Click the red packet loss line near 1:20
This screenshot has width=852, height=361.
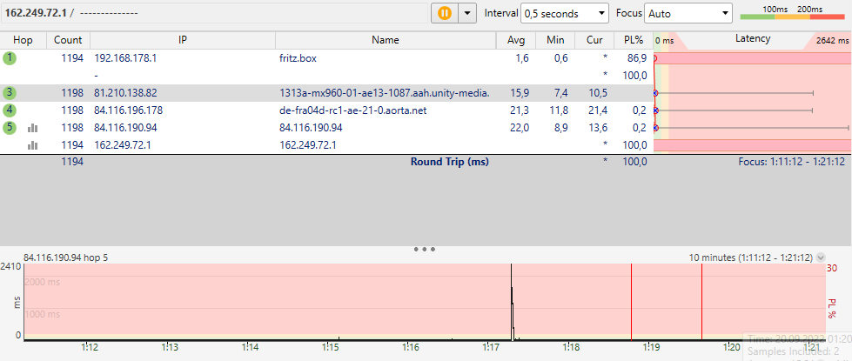coord(701,301)
